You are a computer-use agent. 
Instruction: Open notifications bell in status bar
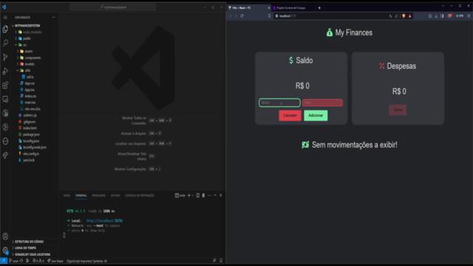click(x=221, y=261)
